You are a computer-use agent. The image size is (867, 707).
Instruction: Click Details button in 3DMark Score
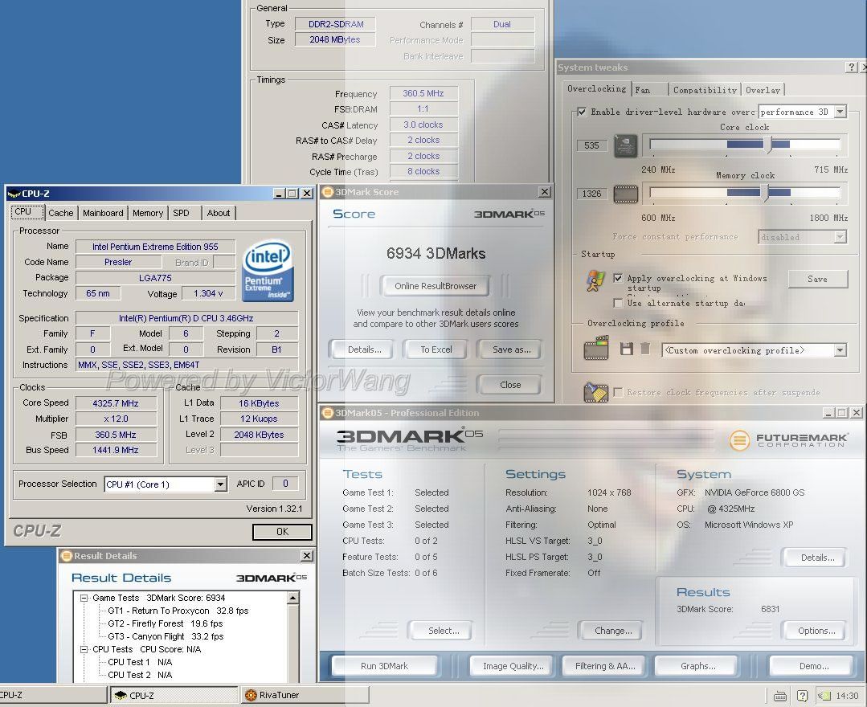click(364, 349)
